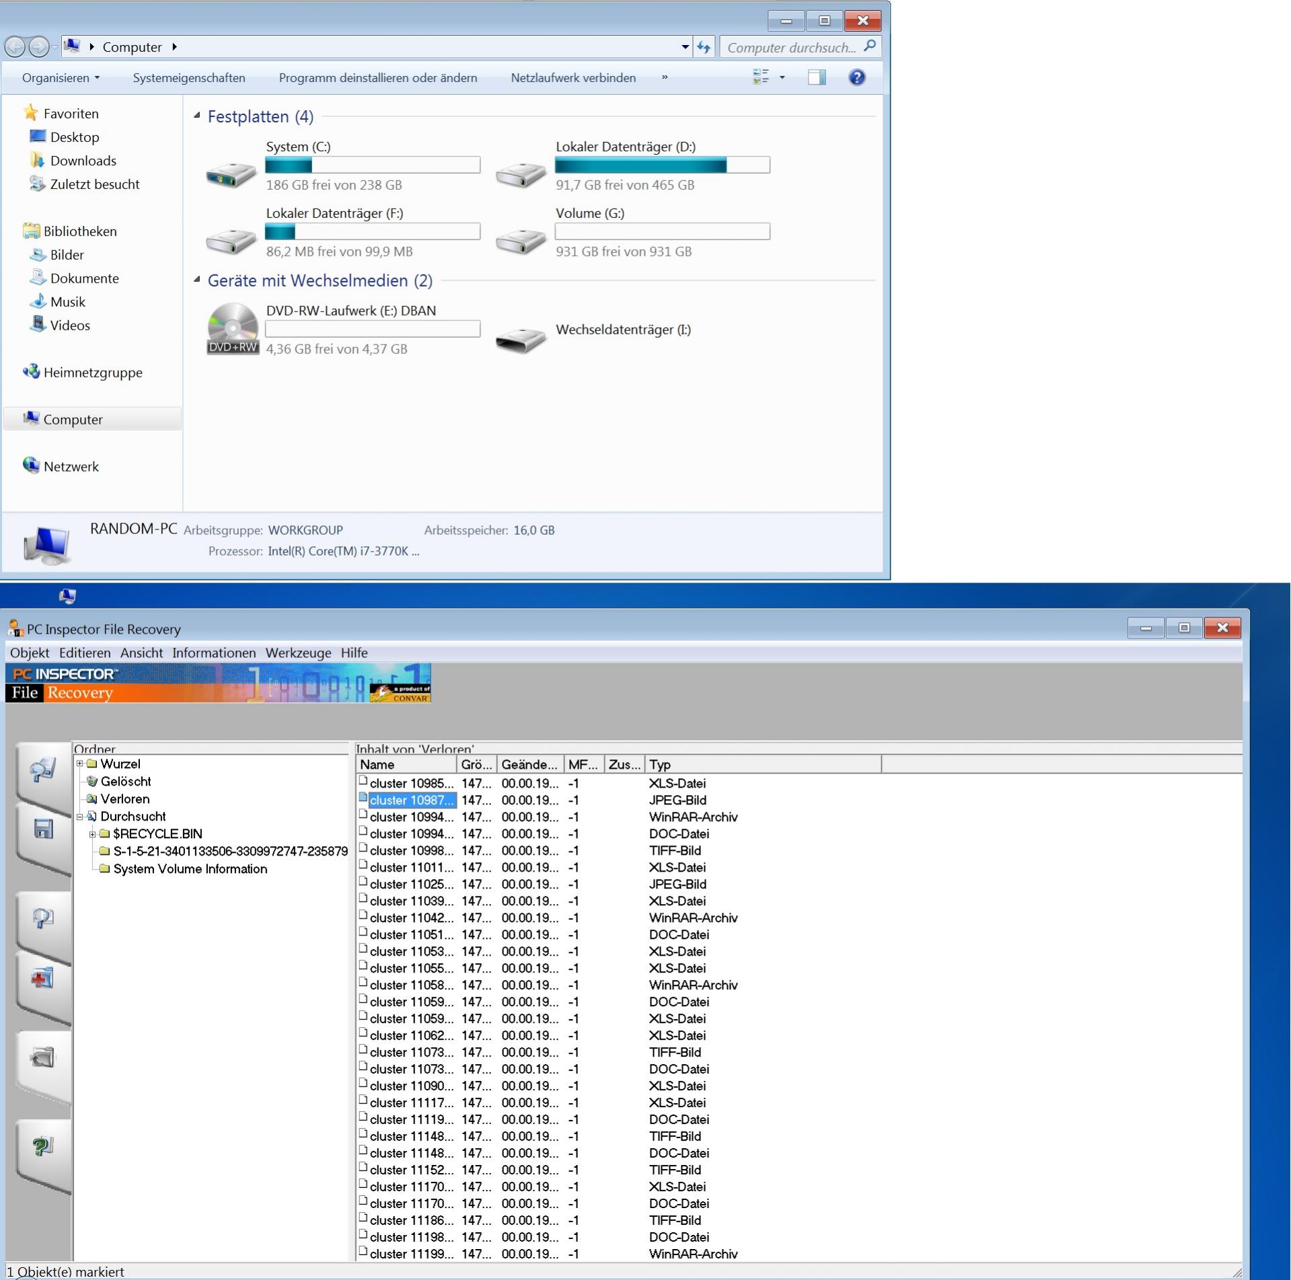Screen dimensions: 1291x1280
Task: Click the find-files magnifier icon below the save icon
Action: pyautogui.click(x=43, y=918)
